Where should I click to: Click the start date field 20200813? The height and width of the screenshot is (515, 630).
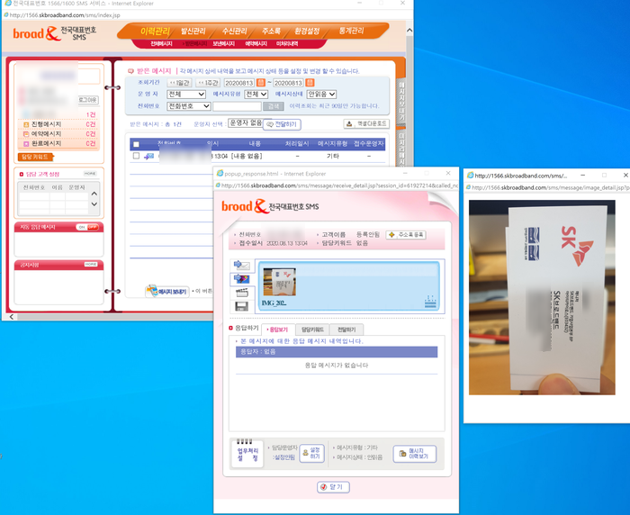(239, 83)
